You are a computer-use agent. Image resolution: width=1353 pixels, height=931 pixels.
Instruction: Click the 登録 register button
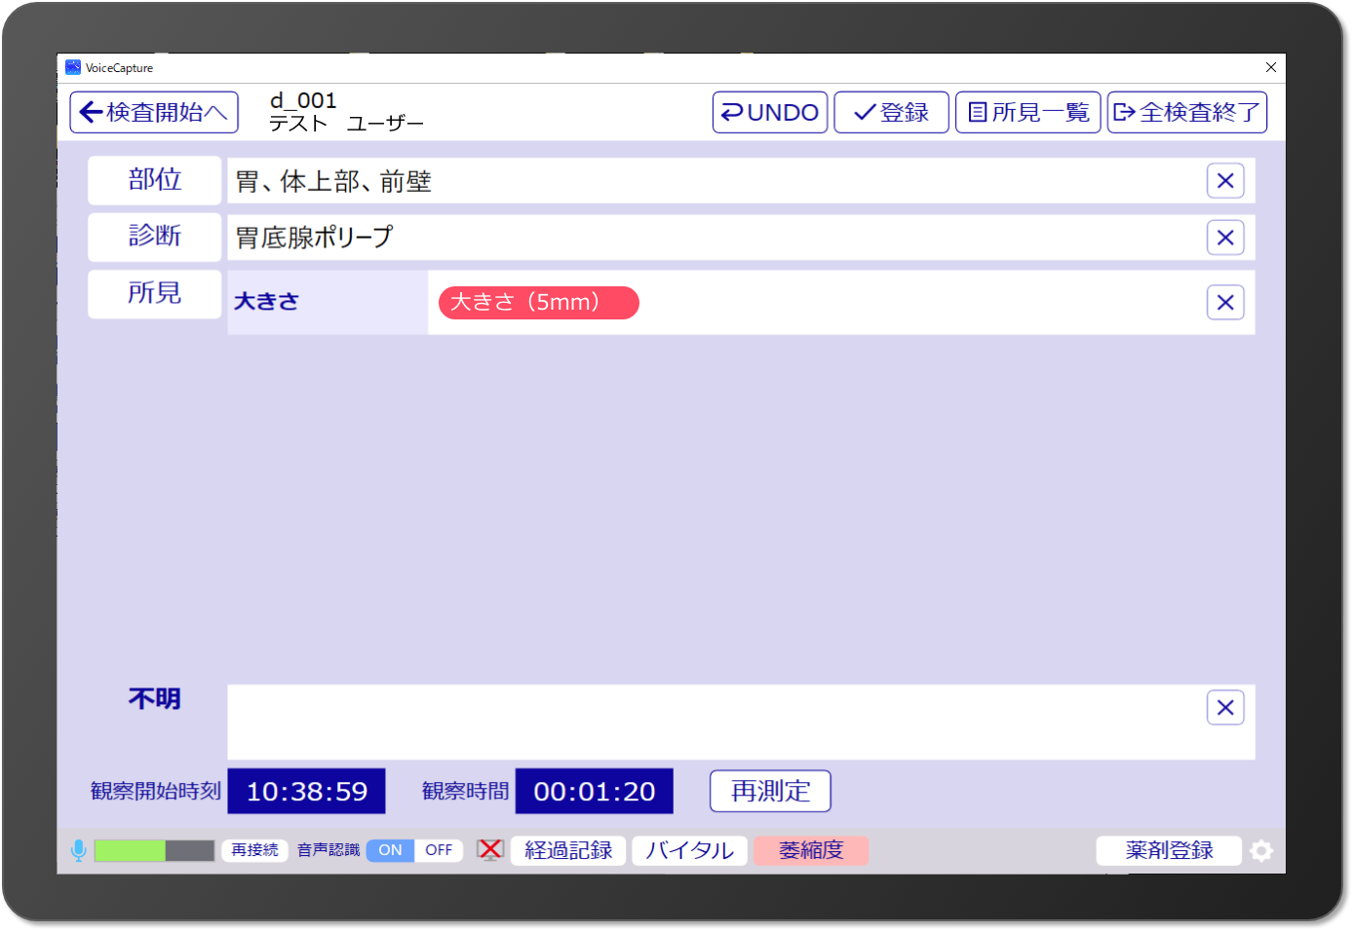click(891, 112)
